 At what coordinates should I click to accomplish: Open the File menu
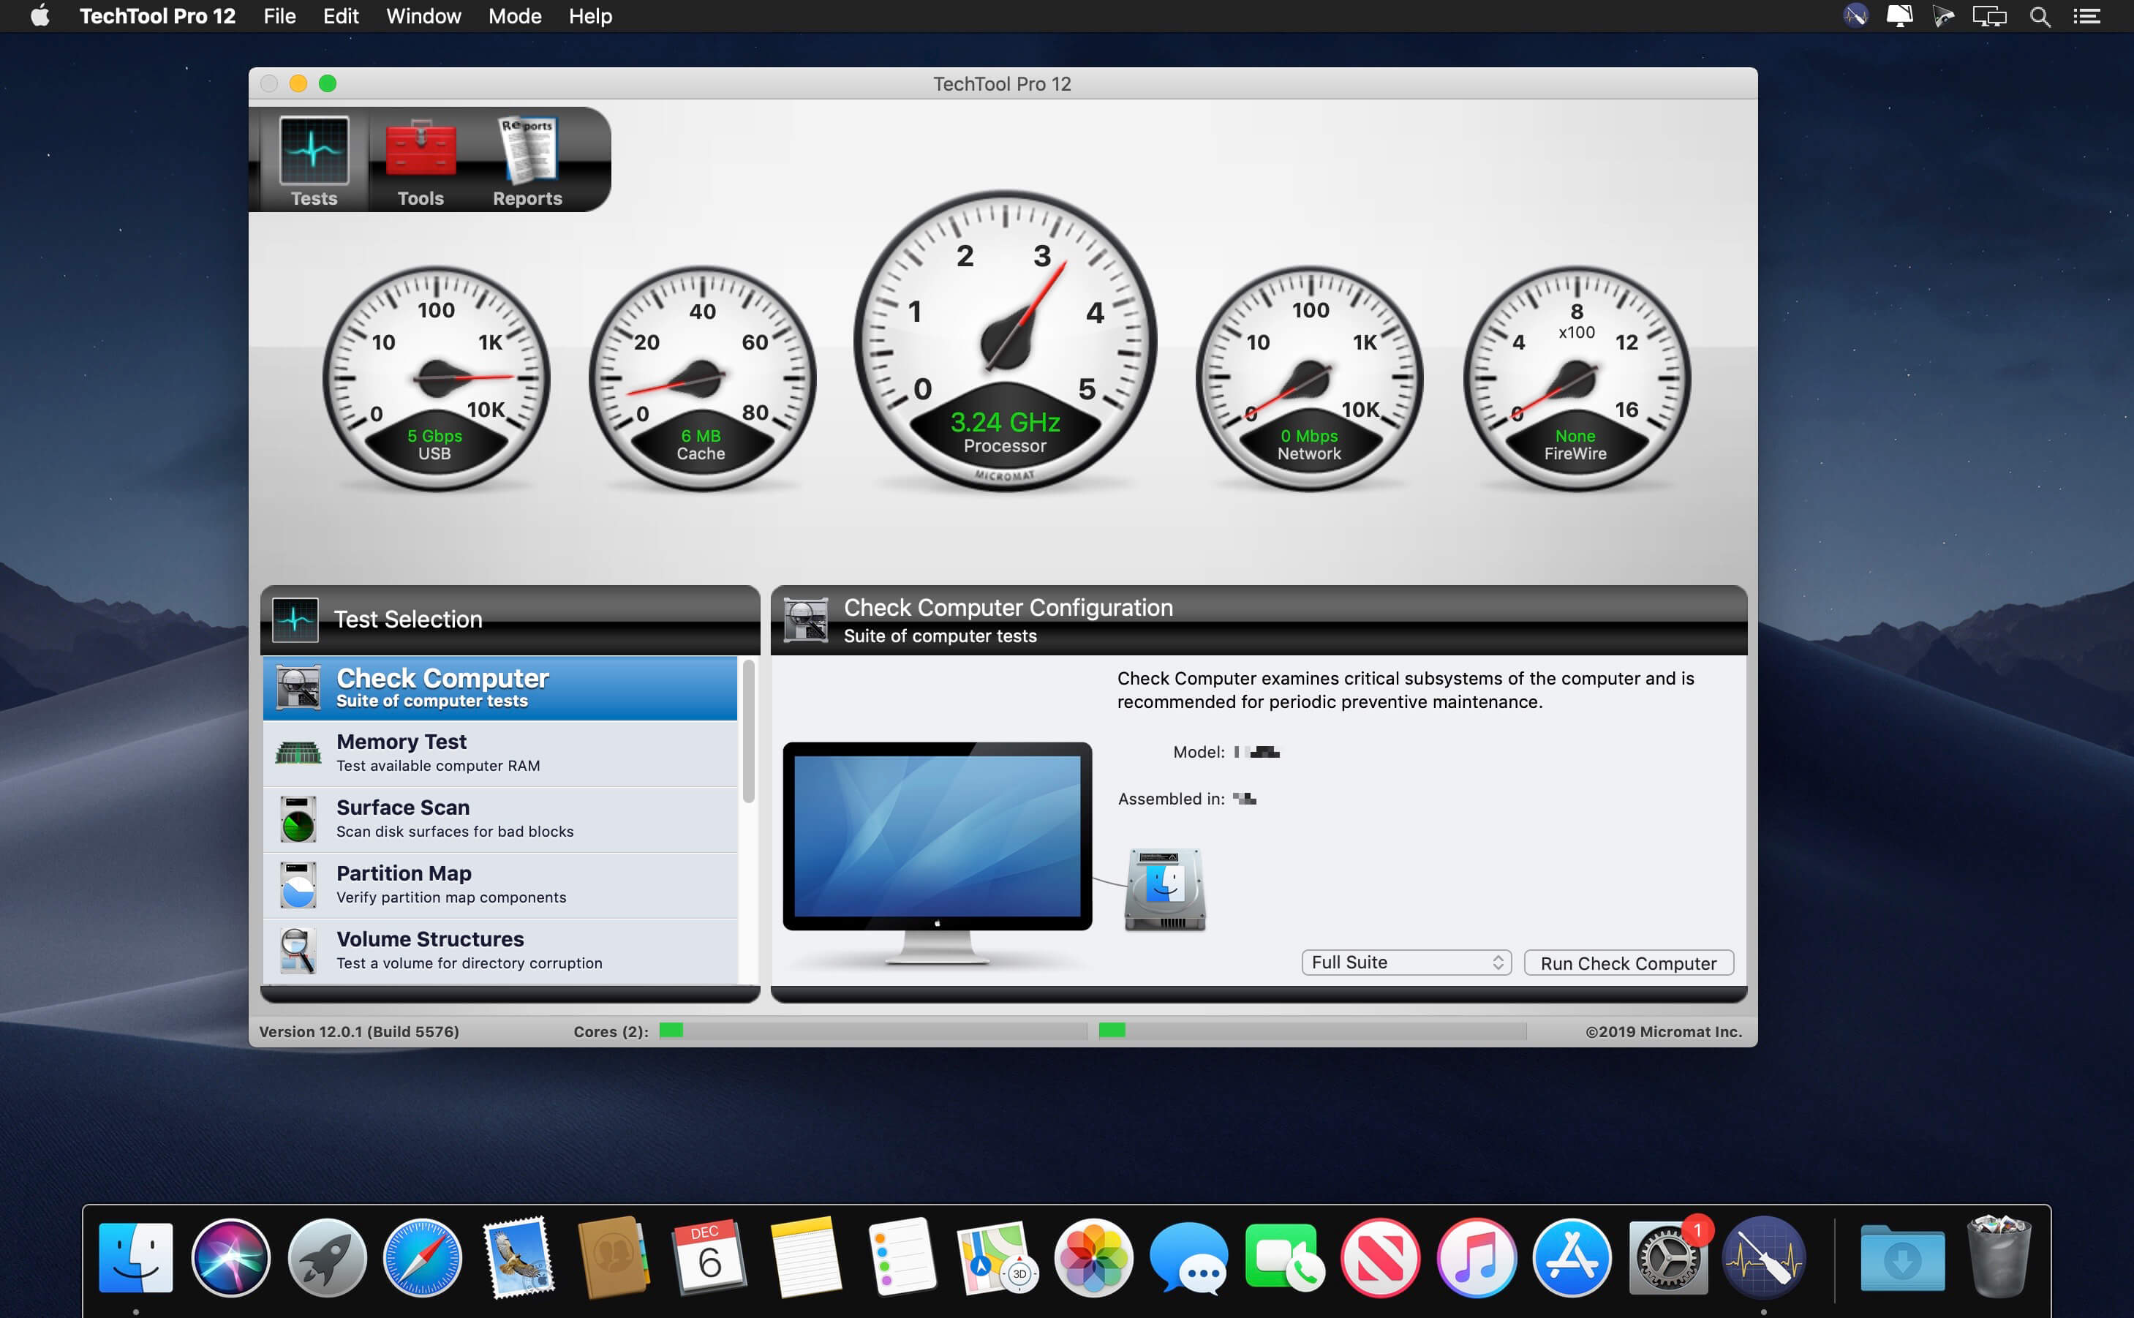279,17
